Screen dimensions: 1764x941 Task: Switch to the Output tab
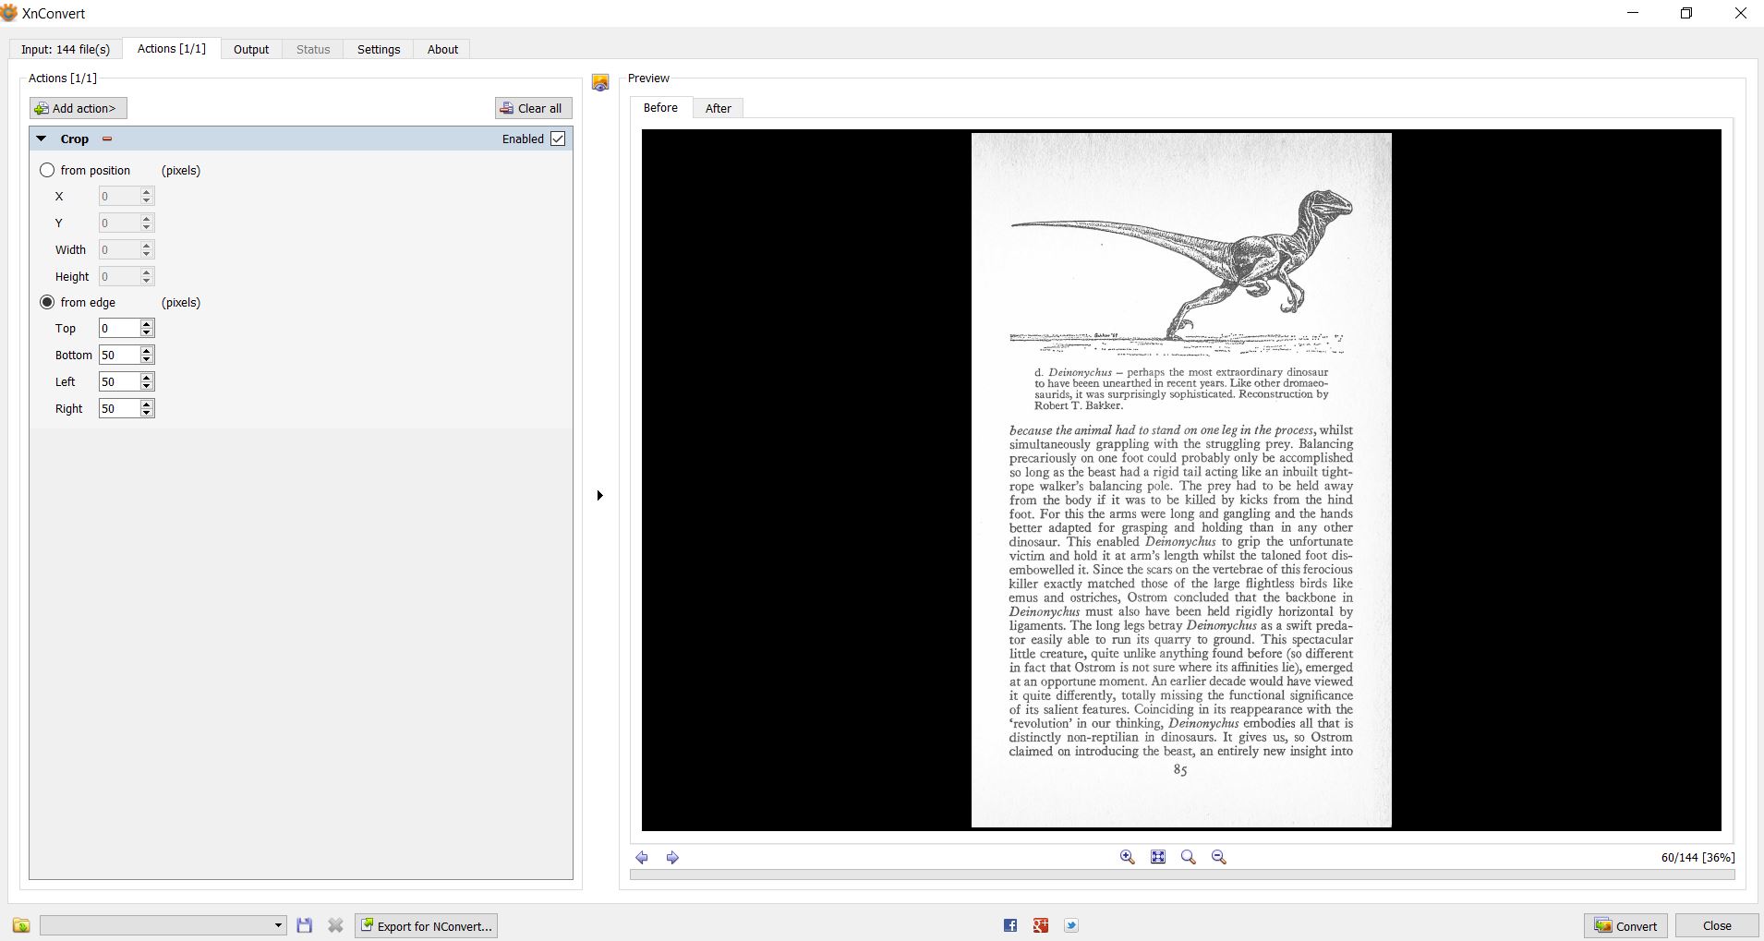[x=250, y=50]
